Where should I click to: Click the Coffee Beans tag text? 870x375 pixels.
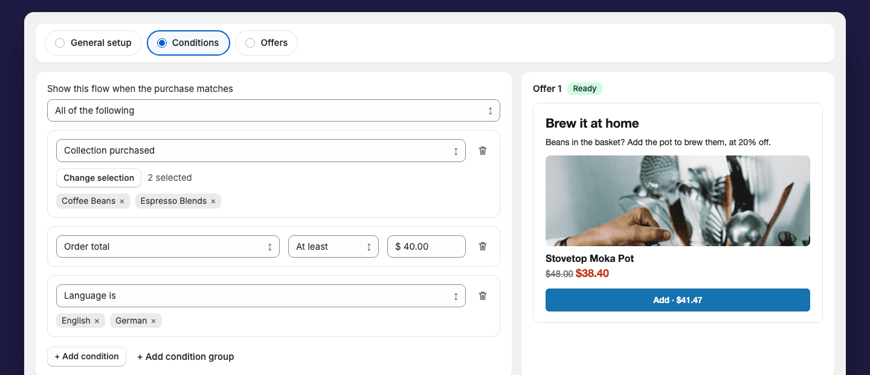[88, 201]
